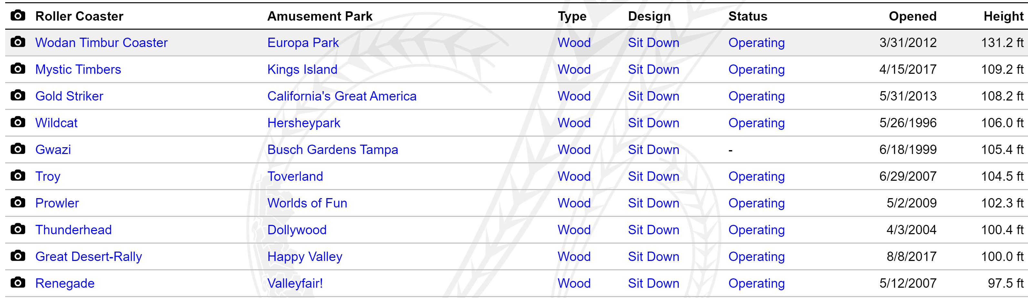The image size is (1028, 298).
Task: Select the camera icon next to Gwazi
Action: click(17, 149)
